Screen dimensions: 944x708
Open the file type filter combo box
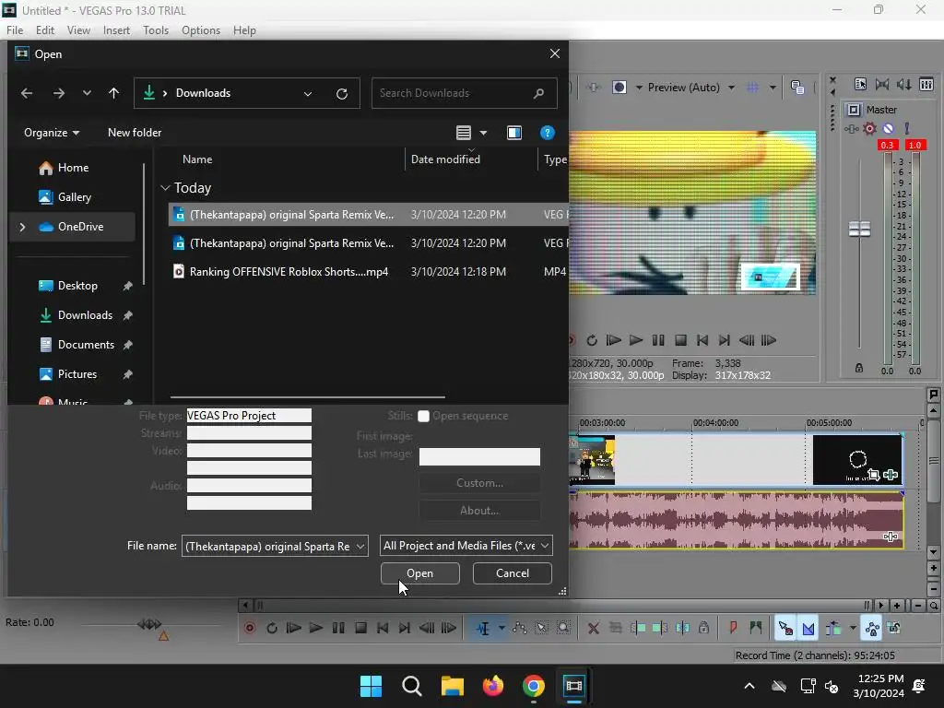point(466,546)
